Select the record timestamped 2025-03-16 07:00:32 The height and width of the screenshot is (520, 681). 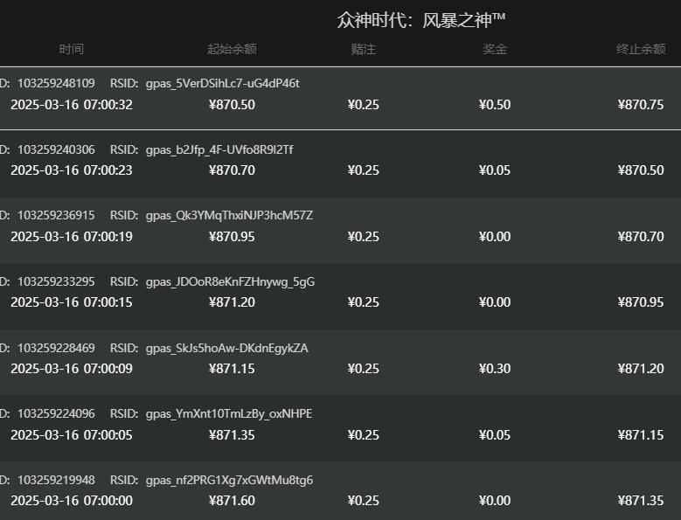pos(72,105)
